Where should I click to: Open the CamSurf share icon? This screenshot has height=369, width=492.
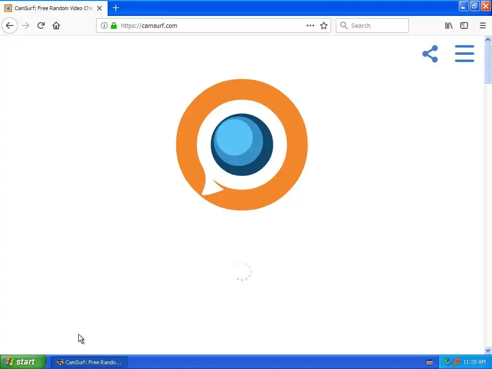pyautogui.click(x=430, y=54)
